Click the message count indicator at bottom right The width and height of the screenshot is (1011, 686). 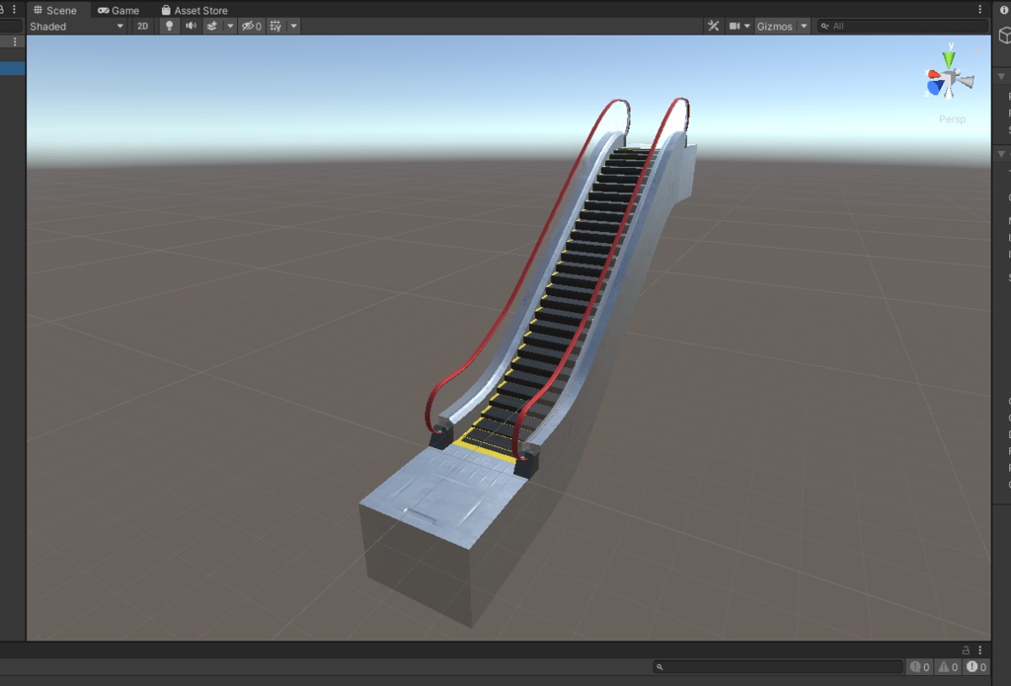pyautogui.click(x=921, y=667)
